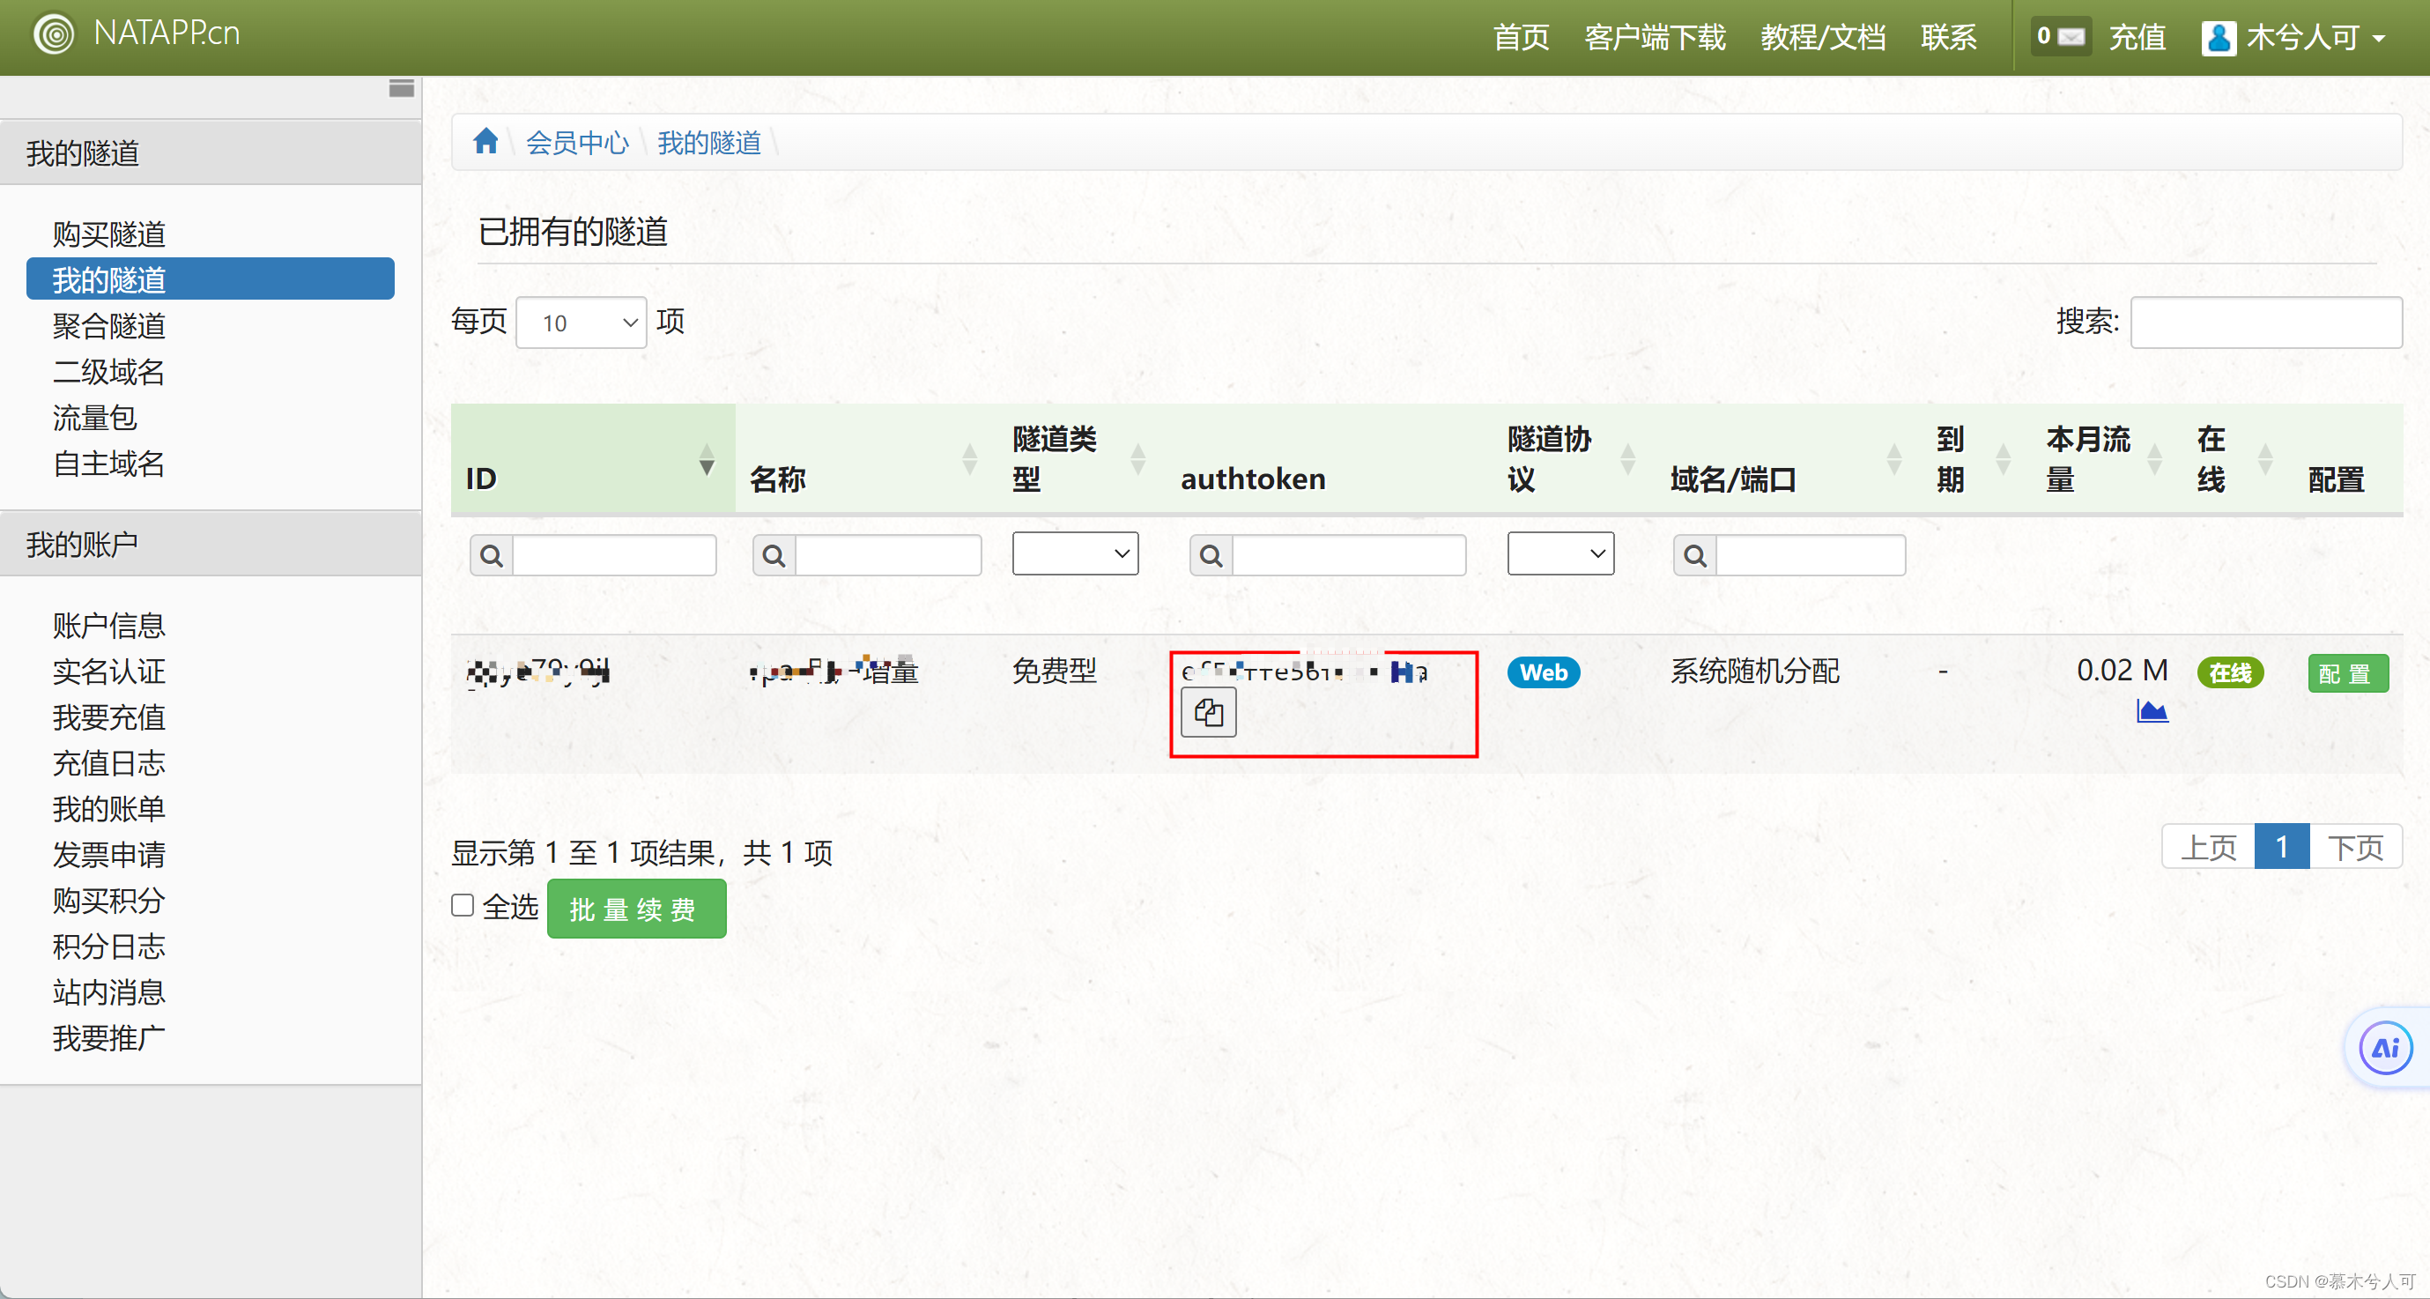Select 我的隧道 in the sidebar

211,279
